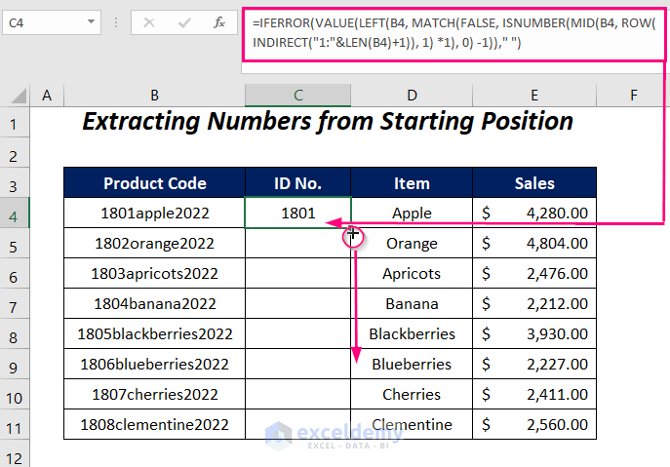Select cell C4 containing 1801
Image resolution: width=670 pixels, height=467 pixels.
pos(297,213)
